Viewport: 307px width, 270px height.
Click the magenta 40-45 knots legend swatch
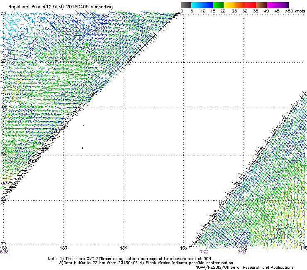(272, 5)
